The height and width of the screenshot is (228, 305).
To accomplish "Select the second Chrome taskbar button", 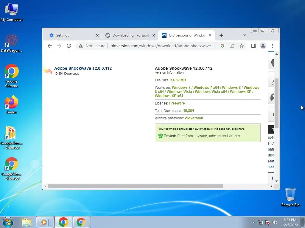I will (x=81, y=222).
